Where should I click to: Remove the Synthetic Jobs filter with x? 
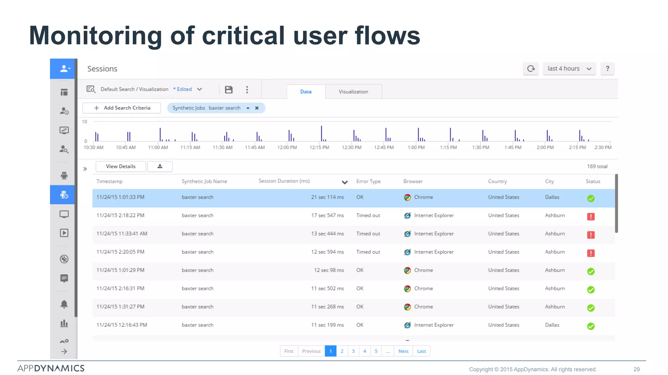point(257,108)
